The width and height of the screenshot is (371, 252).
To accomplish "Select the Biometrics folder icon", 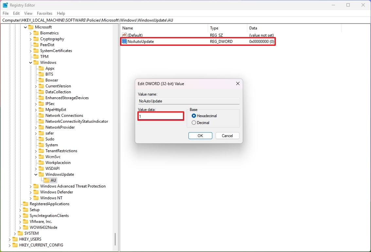I will (x=36, y=33).
